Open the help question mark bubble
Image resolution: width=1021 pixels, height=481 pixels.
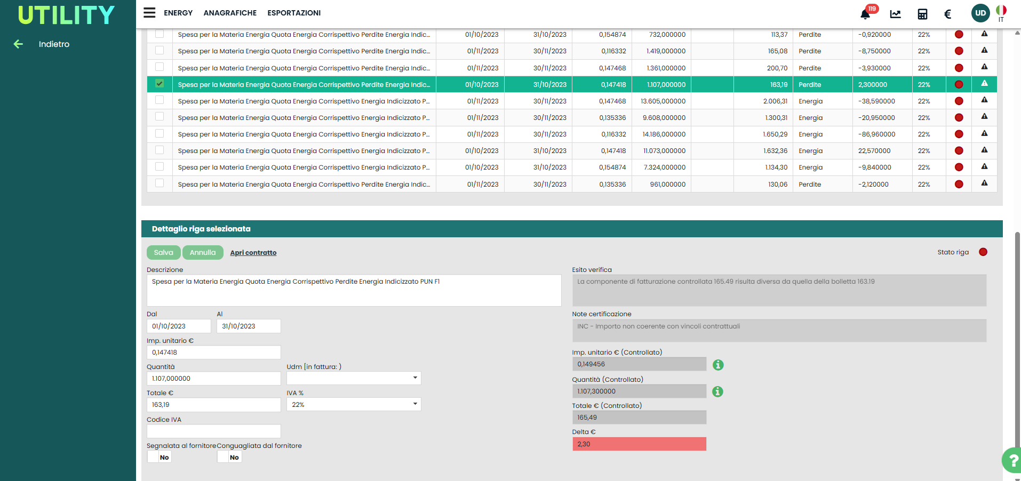coord(1012,461)
